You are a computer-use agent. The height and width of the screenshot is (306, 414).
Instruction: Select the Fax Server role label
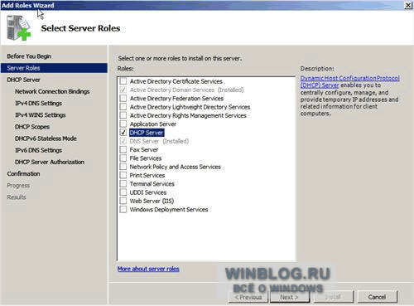(x=144, y=150)
